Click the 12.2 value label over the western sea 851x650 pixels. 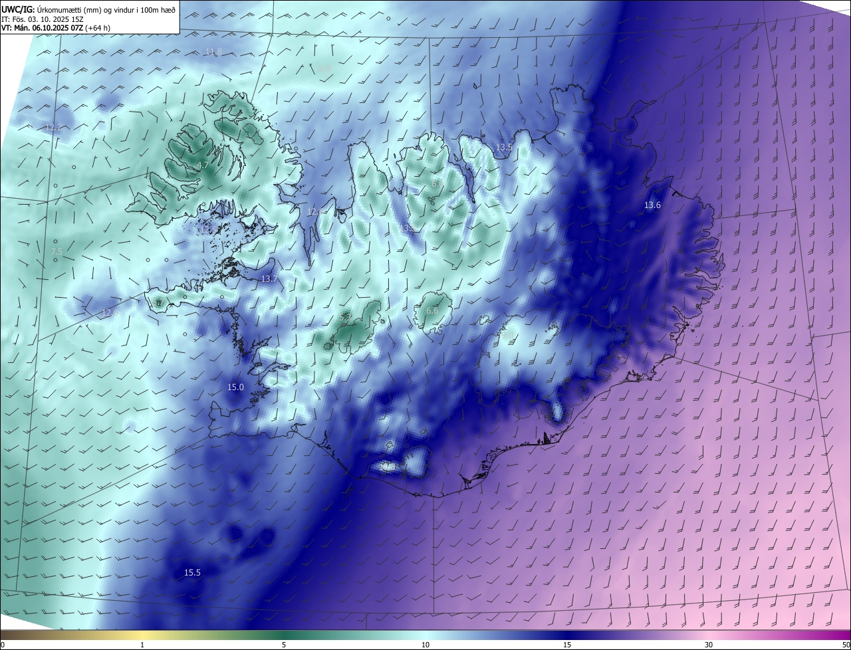coord(54,127)
